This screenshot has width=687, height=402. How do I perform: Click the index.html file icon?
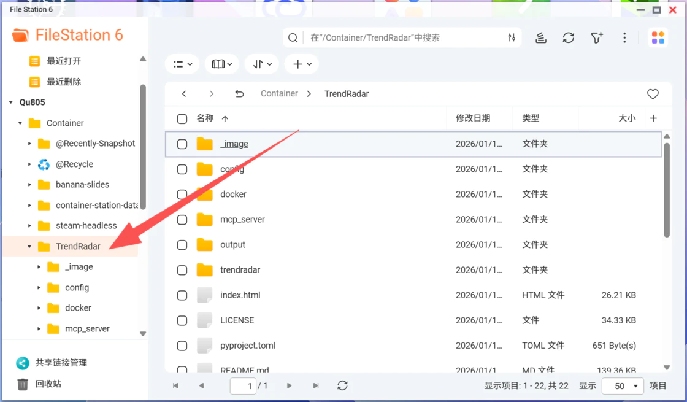[x=205, y=295]
